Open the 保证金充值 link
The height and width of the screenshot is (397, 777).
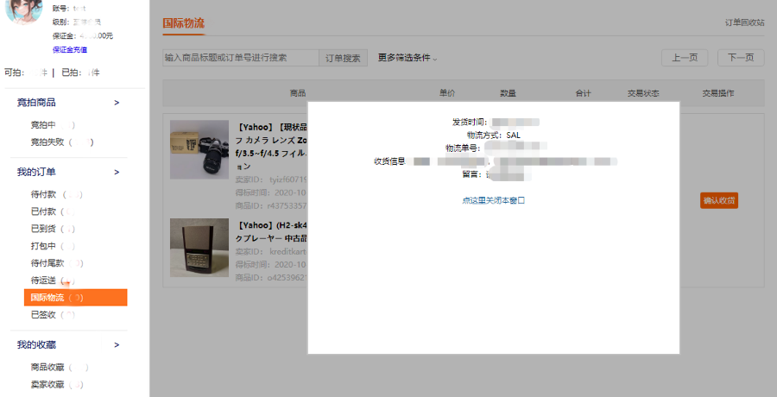tap(70, 49)
